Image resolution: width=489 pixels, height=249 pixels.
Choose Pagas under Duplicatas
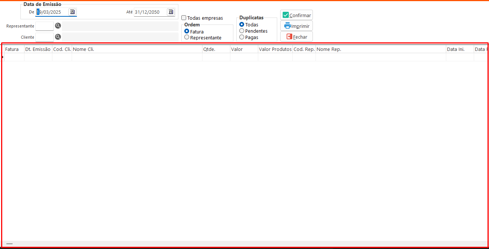pos(242,37)
